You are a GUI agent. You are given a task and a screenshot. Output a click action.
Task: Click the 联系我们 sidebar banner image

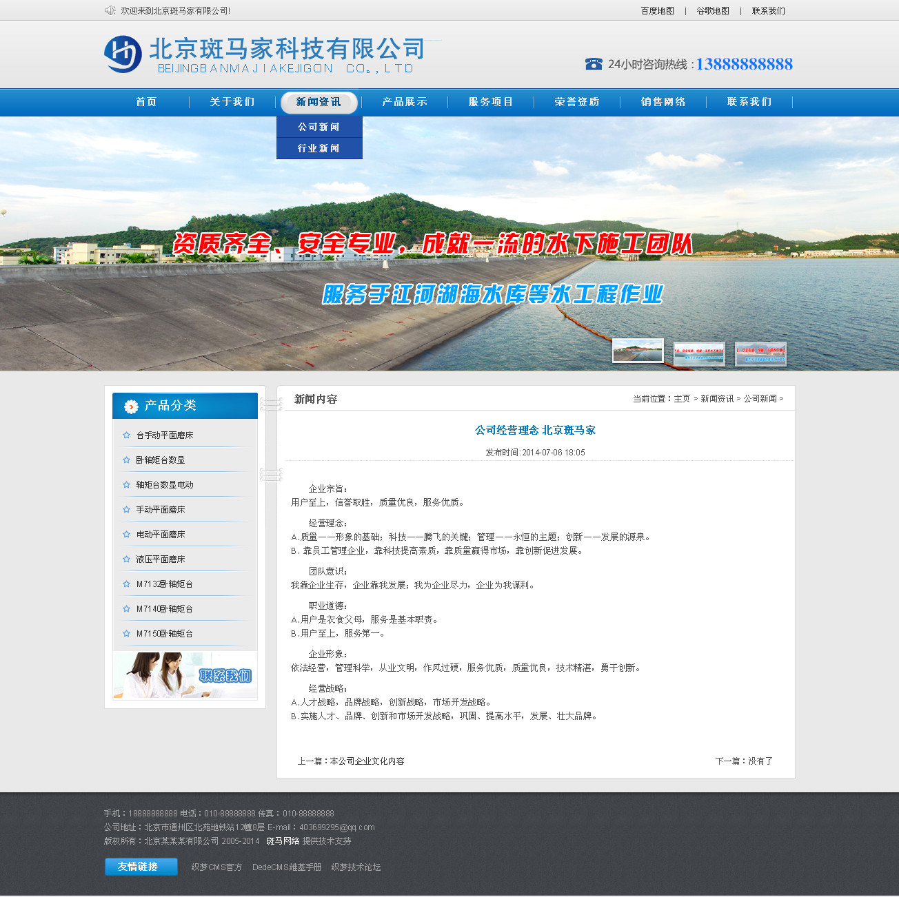click(185, 675)
